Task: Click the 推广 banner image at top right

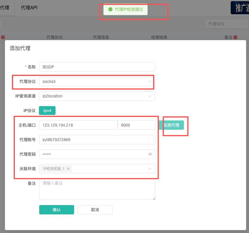Action: click(x=240, y=8)
